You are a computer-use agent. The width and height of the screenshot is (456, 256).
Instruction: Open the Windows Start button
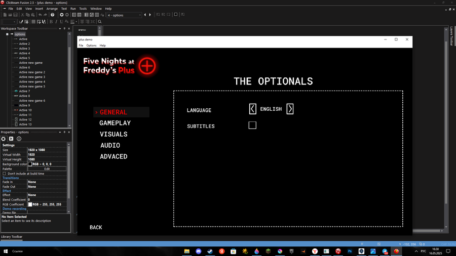tap(5, 251)
